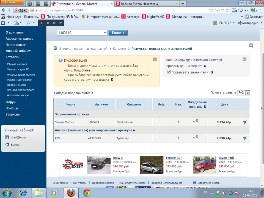The image size is (264, 198).
Task: Add the ATS ATS03649 Трамблер to cart
Action: tap(245, 138)
